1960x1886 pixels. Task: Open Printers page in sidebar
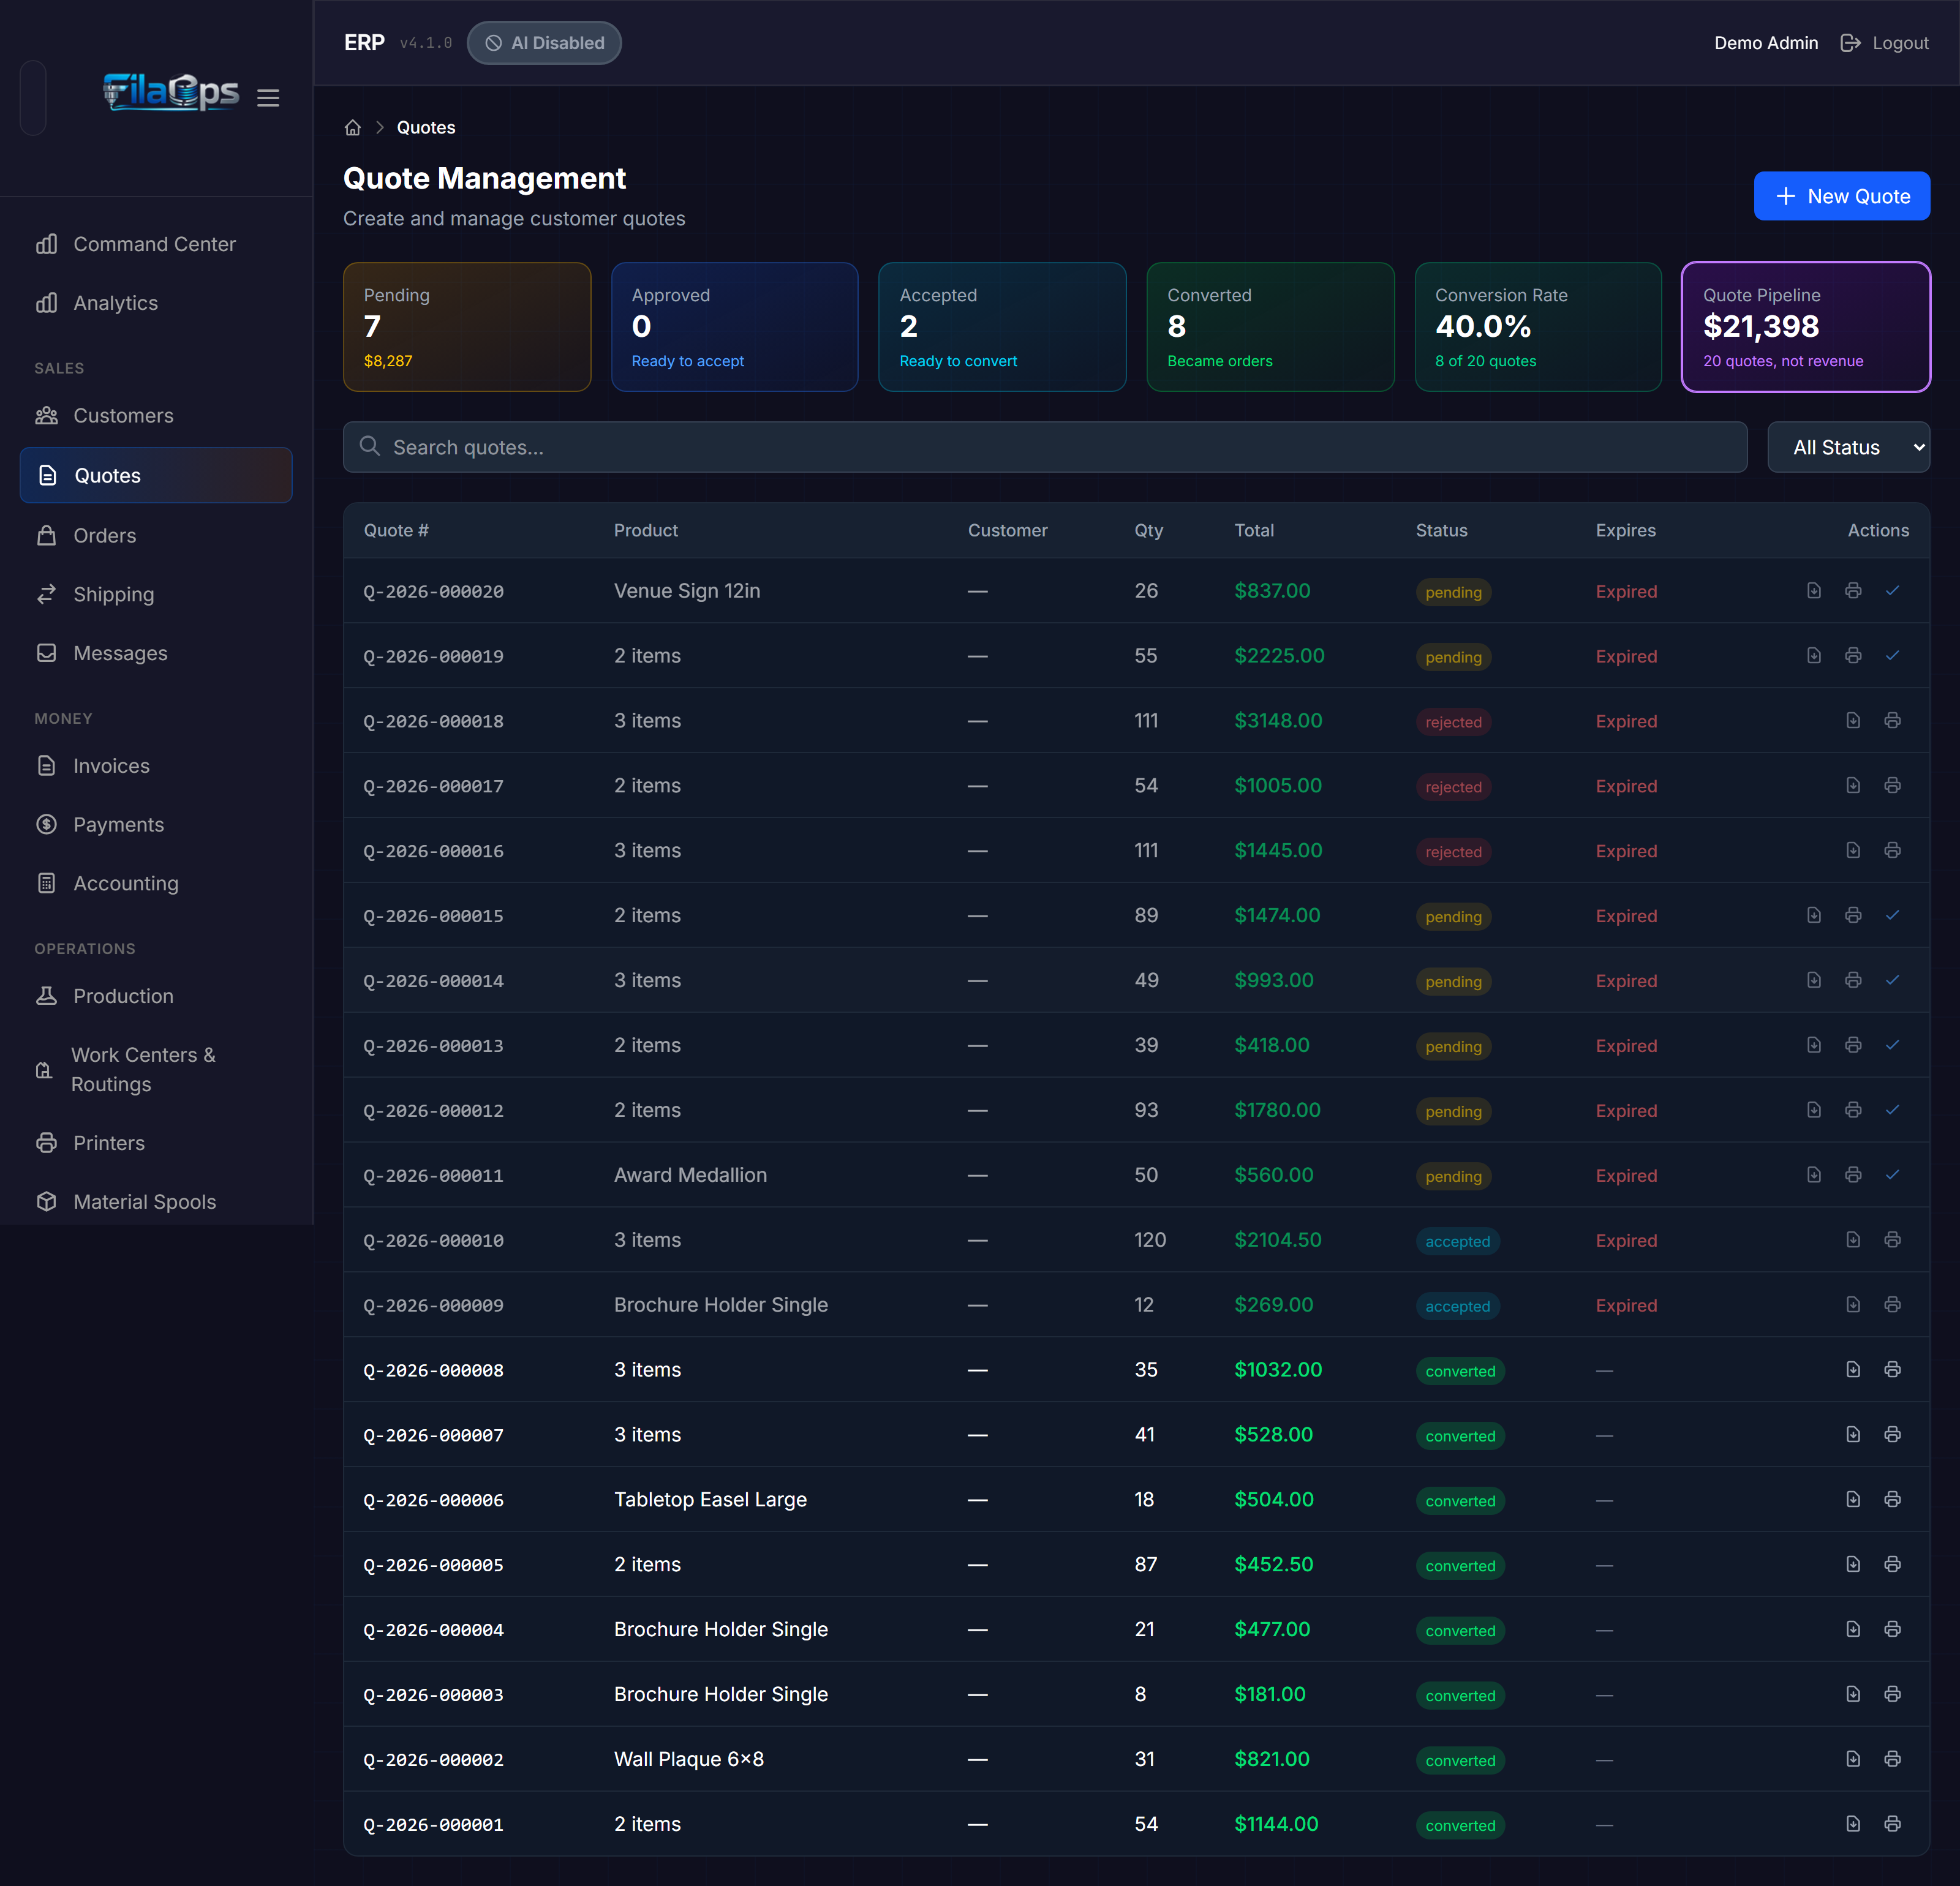[x=155, y=1143]
